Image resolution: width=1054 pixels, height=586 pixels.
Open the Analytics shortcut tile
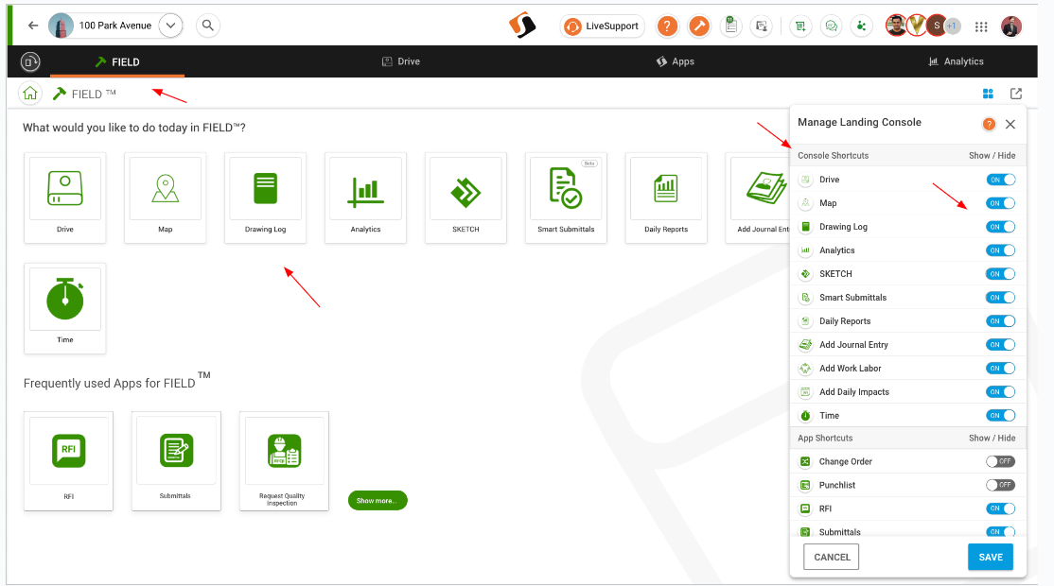[365, 198]
